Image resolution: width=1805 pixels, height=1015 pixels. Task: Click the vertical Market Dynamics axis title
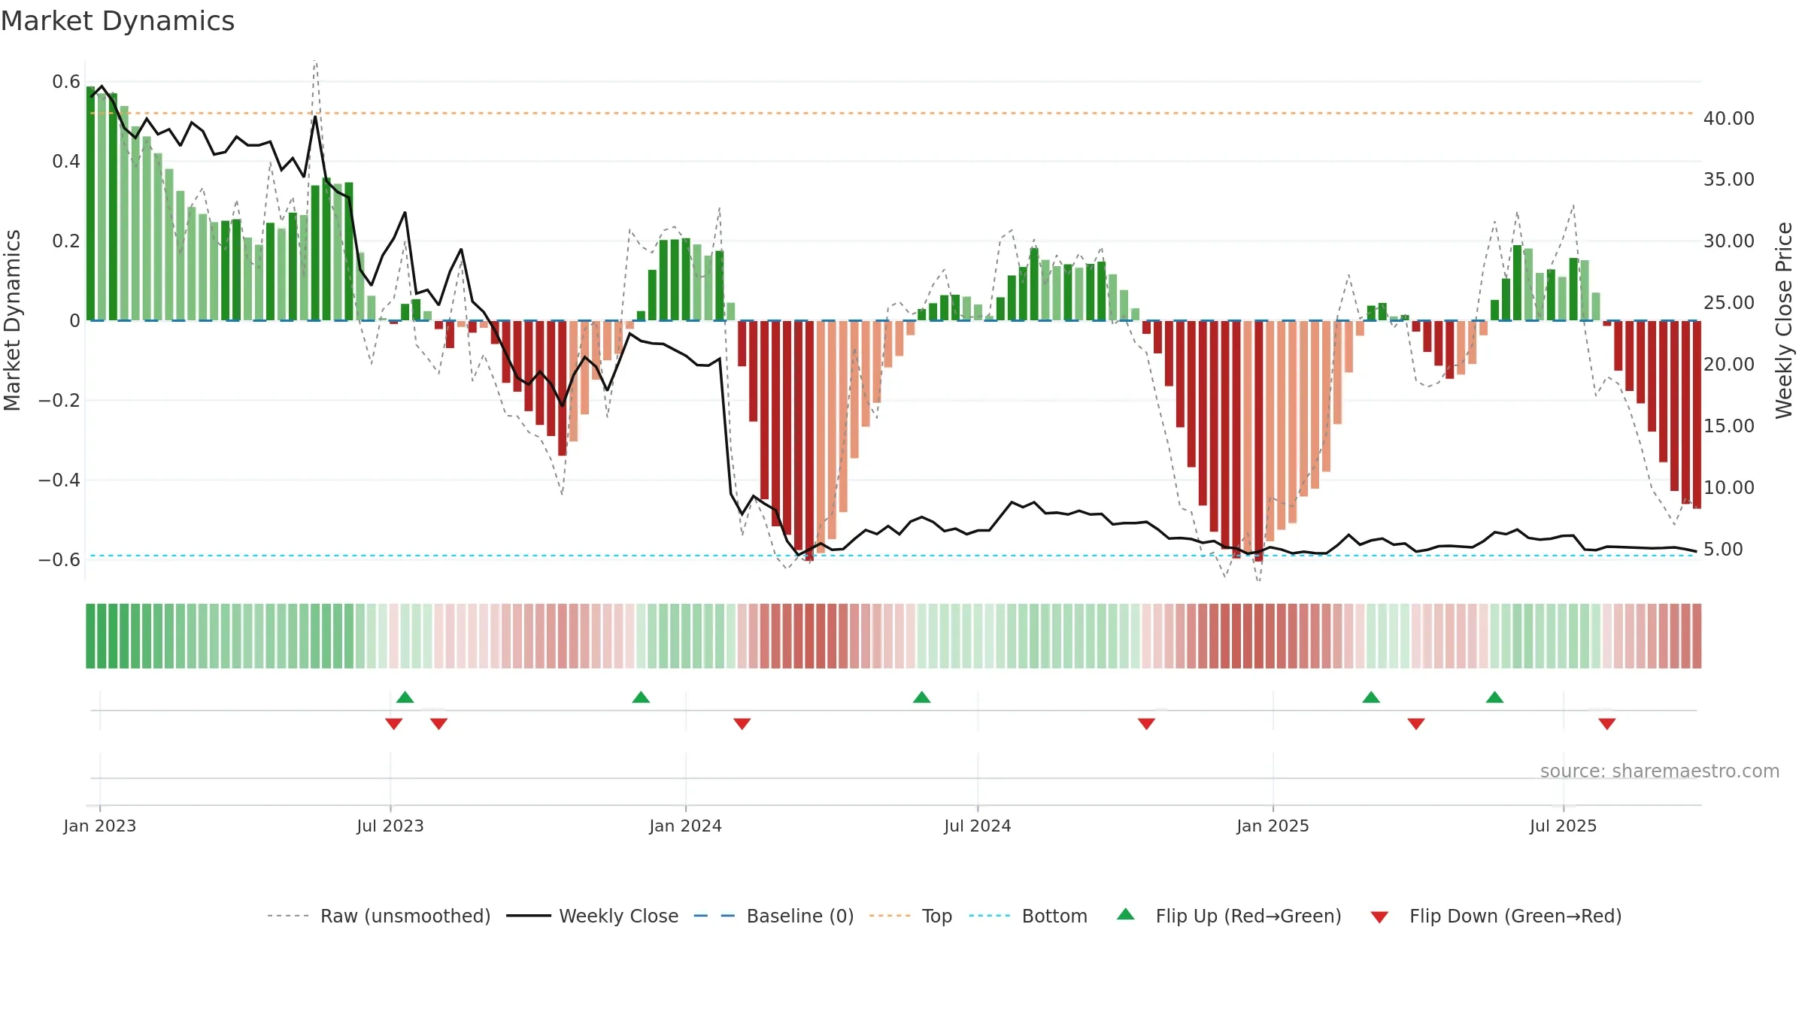(12, 320)
